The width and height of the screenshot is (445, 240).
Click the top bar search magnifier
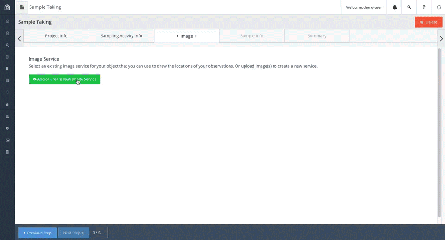[409, 7]
